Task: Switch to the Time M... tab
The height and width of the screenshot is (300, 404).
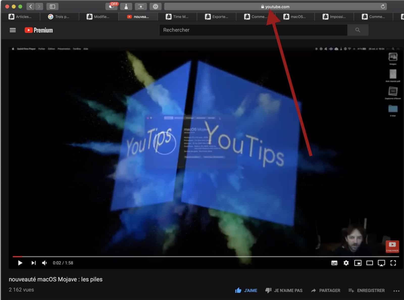Action: point(177,17)
